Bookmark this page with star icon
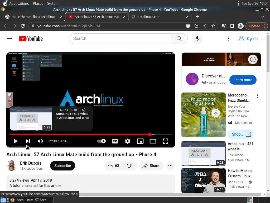Image resolution: width=270 pixels, height=203 pixels. point(213,26)
